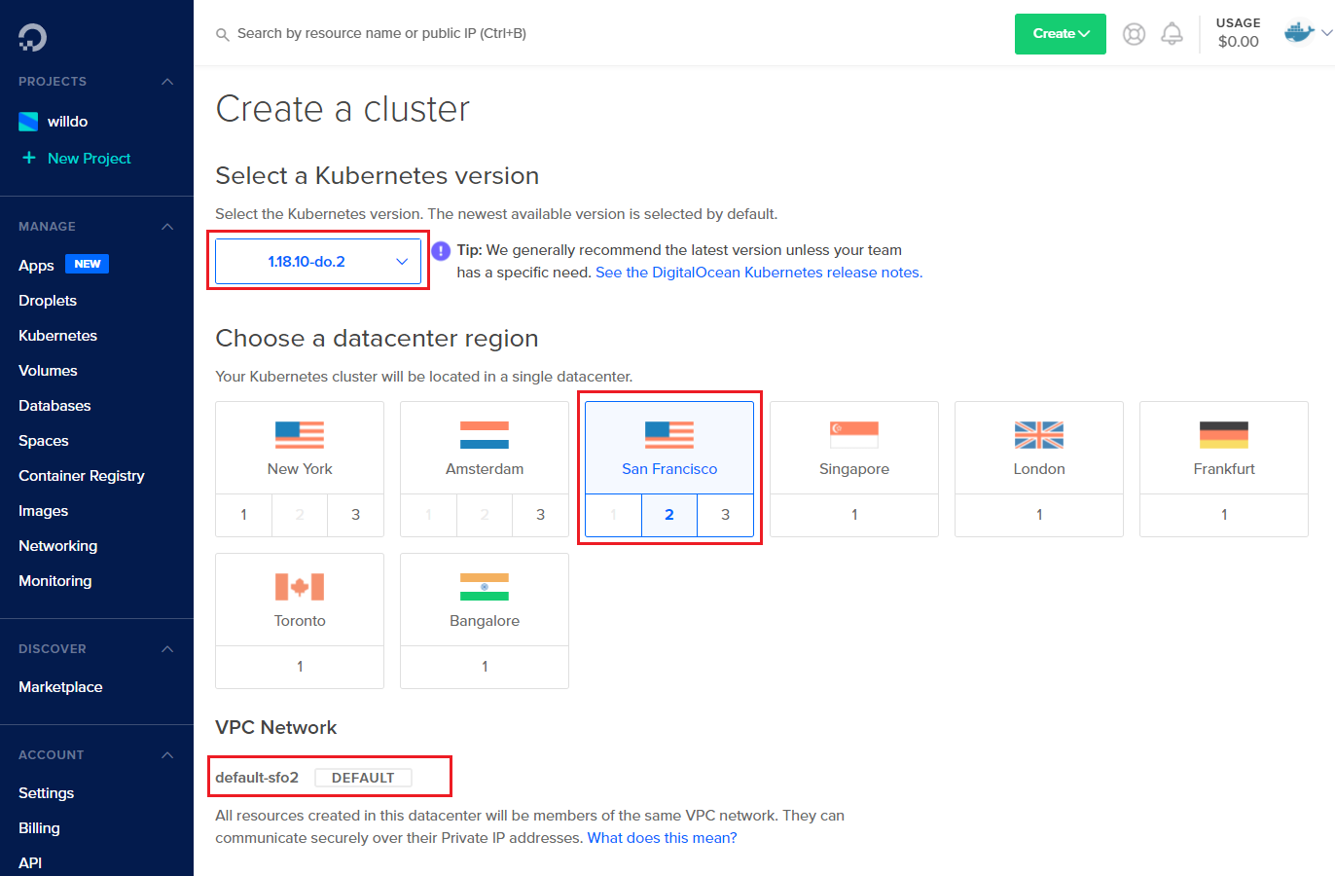Open Databases in the sidebar

pos(54,406)
